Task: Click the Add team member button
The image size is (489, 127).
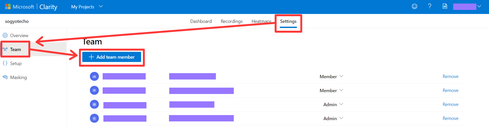Action: tap(112, 57)
